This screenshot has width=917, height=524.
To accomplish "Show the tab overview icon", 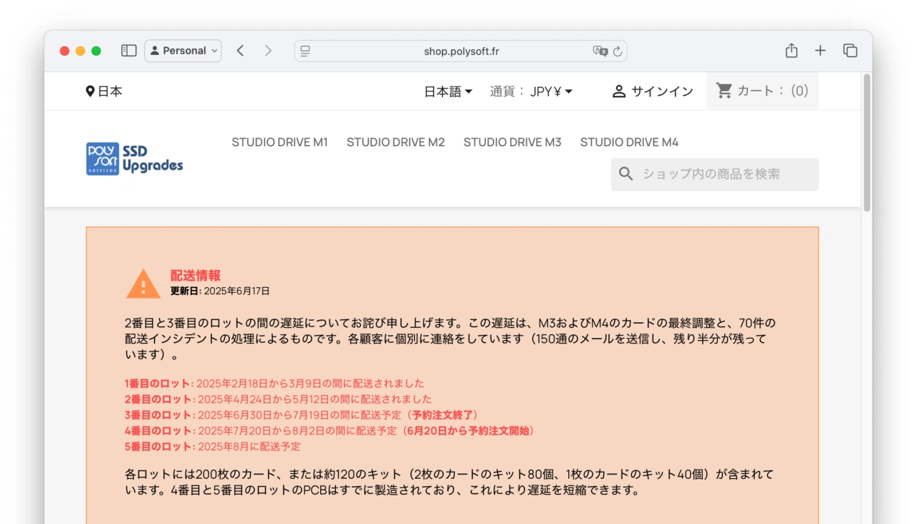I will pyautogui.click(x=850, y=51).
